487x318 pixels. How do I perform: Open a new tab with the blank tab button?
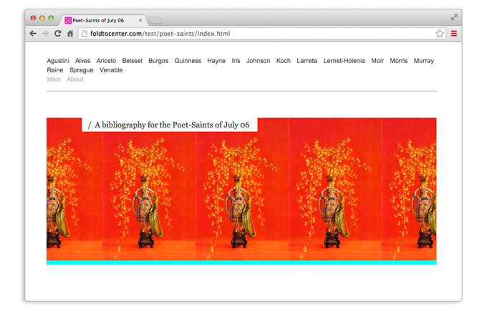(x=155, y=21)
